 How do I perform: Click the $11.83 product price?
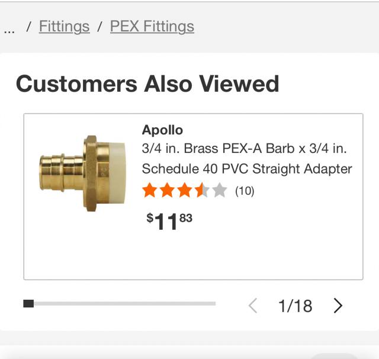click(x=169, y=221)
